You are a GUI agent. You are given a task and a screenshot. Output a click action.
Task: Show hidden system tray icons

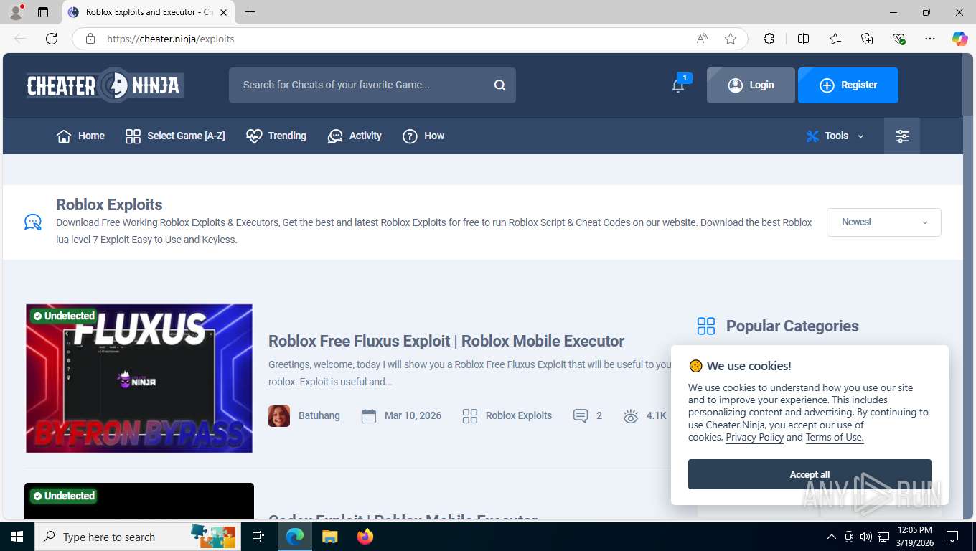(832, 537)
